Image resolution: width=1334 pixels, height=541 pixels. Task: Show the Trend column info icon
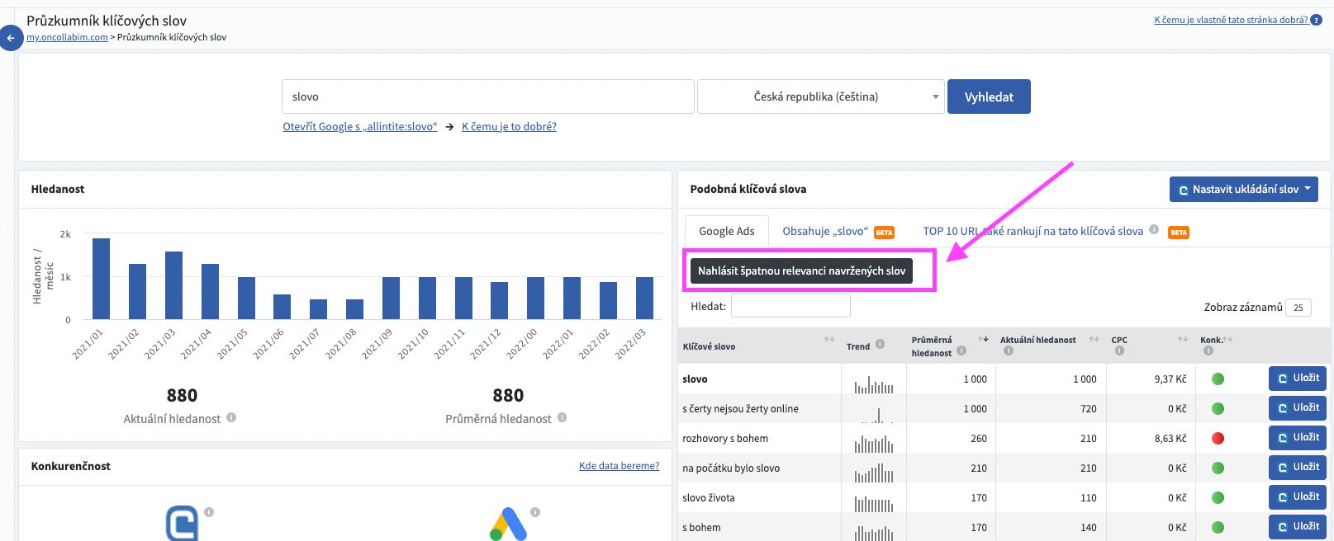(880, 345)
